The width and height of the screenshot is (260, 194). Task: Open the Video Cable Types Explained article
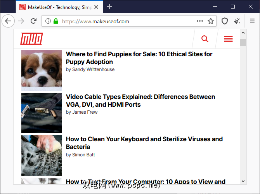click(140, 100)
